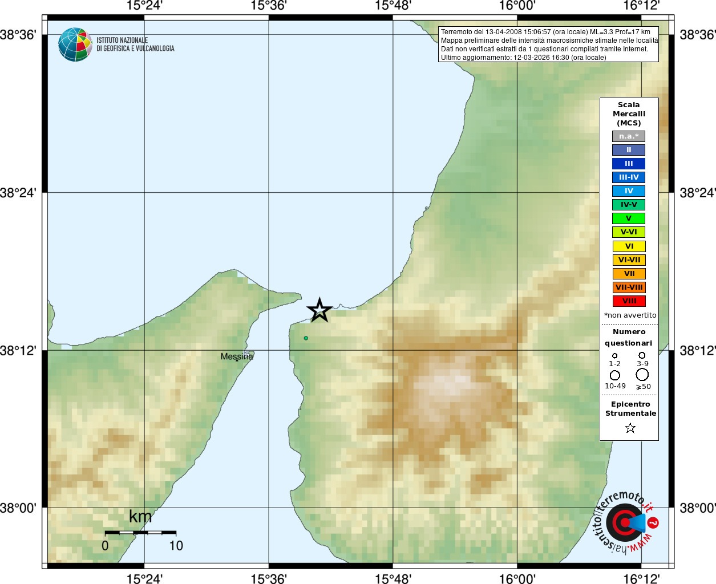Click the scale bar '10' label

coord(176,546)
